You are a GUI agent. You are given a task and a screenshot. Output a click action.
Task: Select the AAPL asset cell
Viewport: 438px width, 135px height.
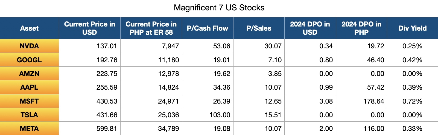tap(29, 87)
